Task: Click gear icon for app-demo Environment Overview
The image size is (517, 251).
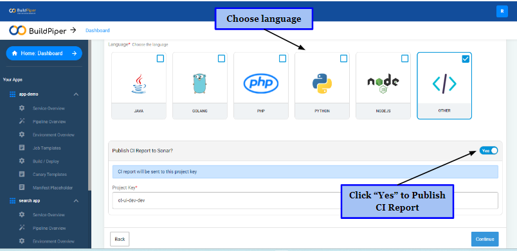Action: 22,135
